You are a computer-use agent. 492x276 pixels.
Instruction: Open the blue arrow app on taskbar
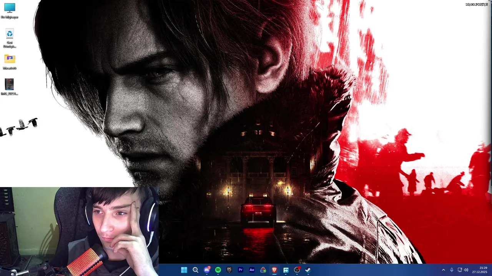286,270
